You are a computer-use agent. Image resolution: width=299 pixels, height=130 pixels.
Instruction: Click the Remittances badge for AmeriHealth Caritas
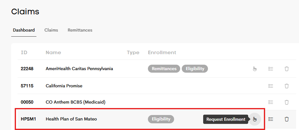click(164, 69)
